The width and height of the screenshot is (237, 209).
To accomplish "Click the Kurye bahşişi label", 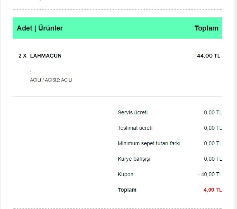I will [x=134, y=159].
